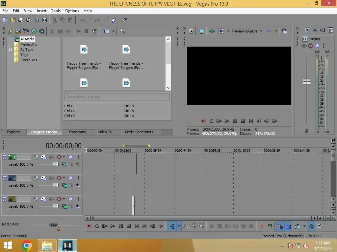Click the Cut scissors icon in main toolbar
This screenshot has height=252, width=337.
[x=55, y=20]
